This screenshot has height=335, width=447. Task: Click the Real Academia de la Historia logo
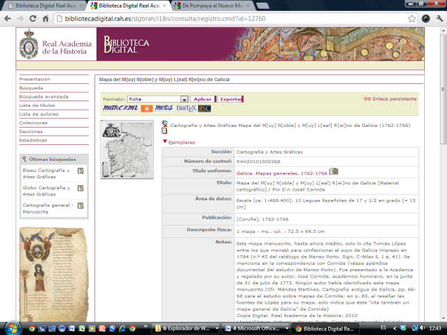pyautogui.click(x=56, y=44)
